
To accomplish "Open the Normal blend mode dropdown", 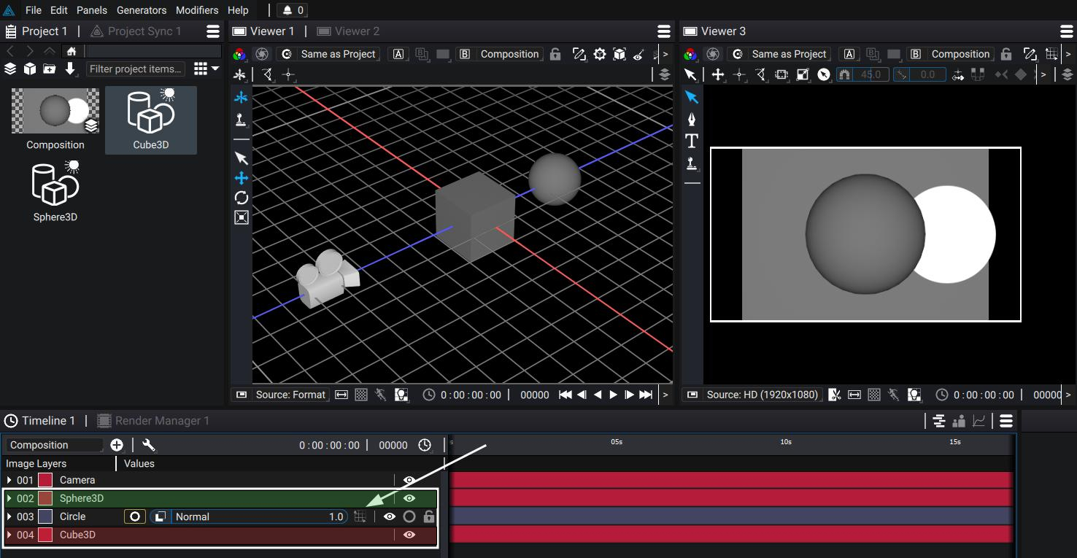I will [x=259, y=516].
